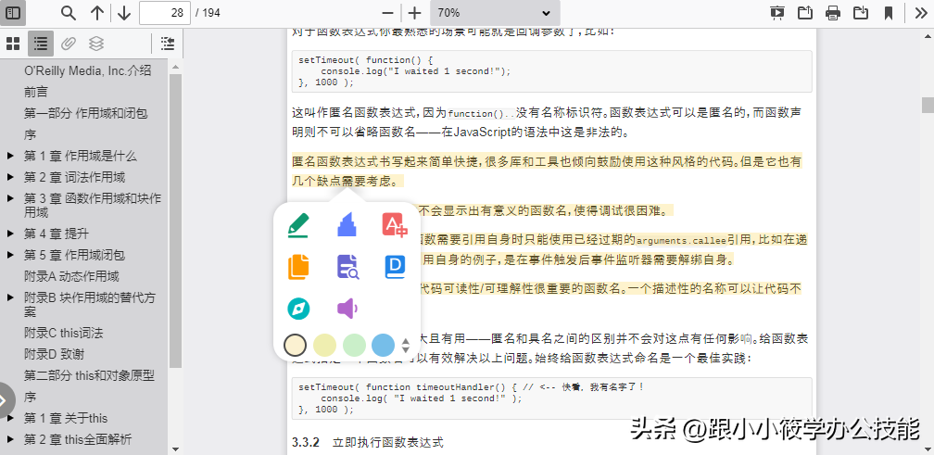Click the print icon in toolbar

pos(833,12)
